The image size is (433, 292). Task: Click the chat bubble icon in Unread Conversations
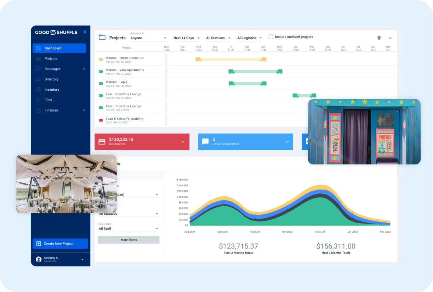pyautogui.click(x=205, y=142)
